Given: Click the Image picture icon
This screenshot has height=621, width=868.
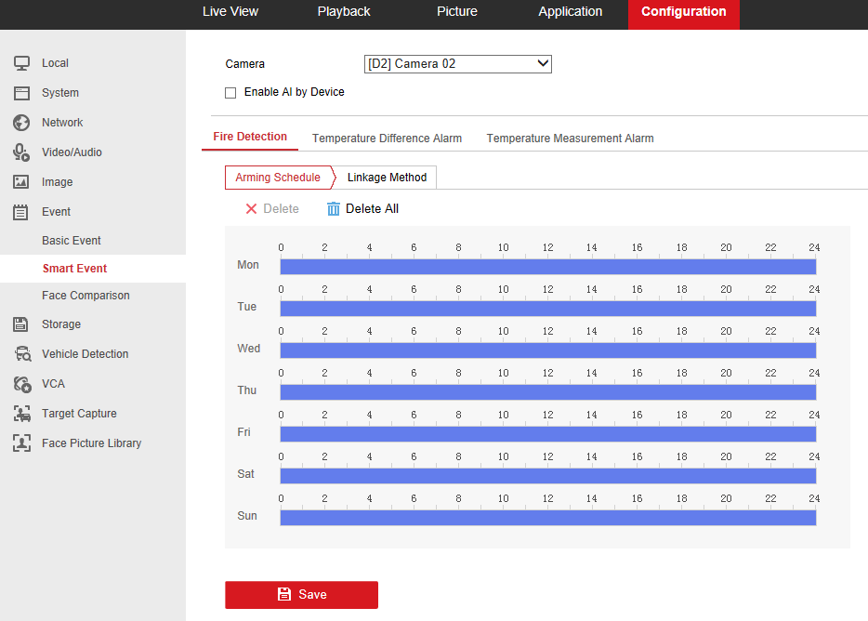Looking at the screenshot, I should [x=21, y=181].
